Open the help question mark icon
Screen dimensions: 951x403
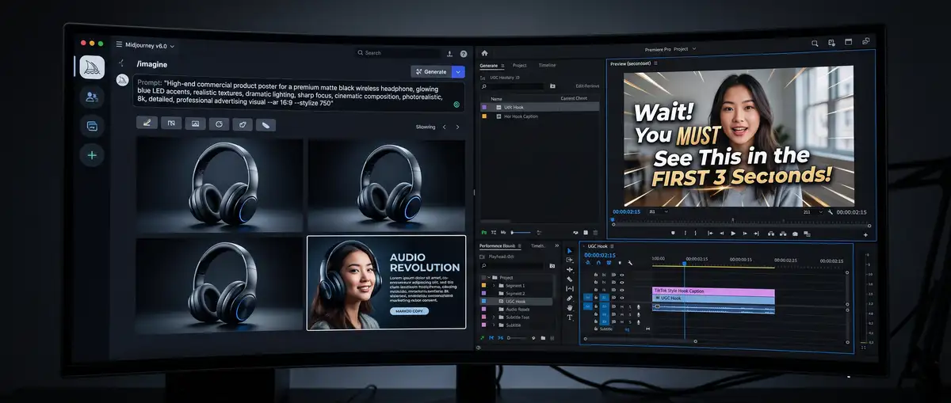[464, 54]
